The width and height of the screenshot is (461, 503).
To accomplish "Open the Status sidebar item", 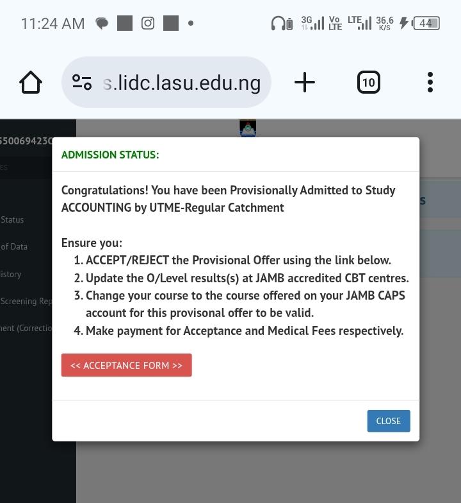I will [x=13, y=219].
